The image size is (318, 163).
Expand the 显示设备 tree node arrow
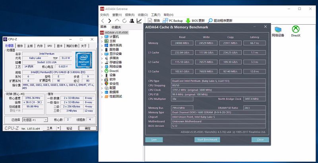(102, 54)
